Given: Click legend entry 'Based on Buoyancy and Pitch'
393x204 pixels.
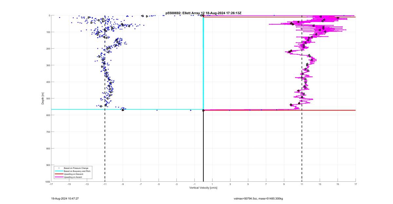Looking at the screenshot, I should [77, 171].
